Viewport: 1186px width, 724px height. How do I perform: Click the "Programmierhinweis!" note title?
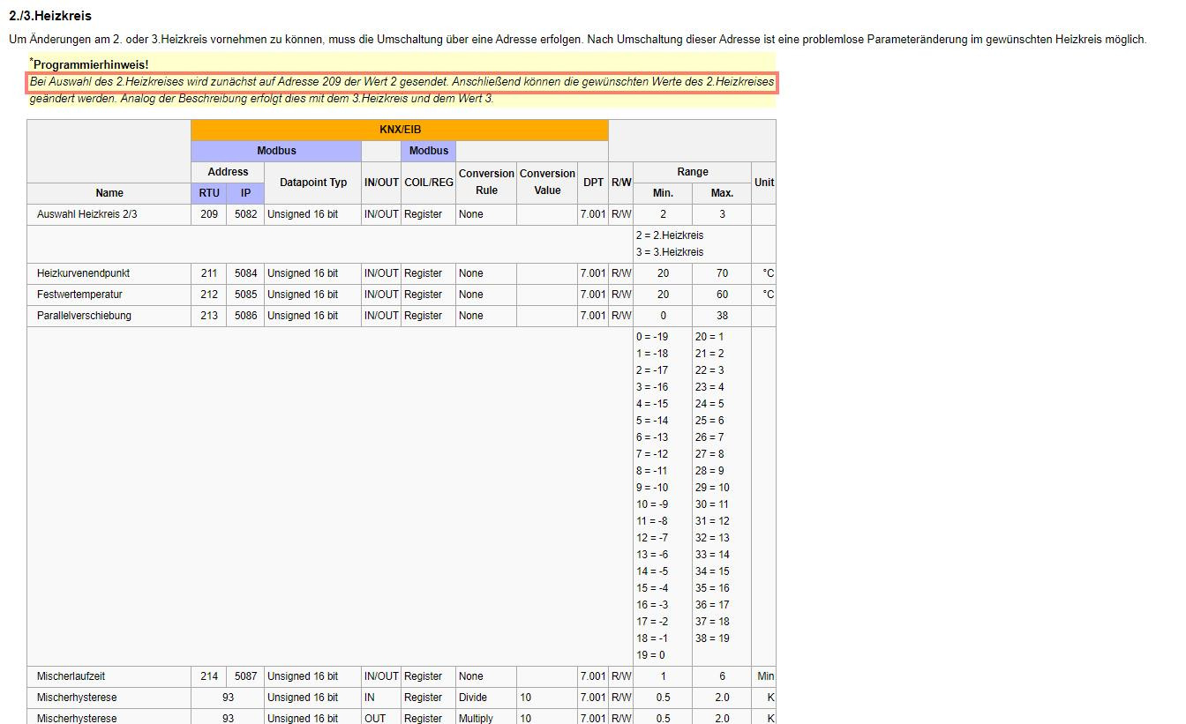point(90,64)
